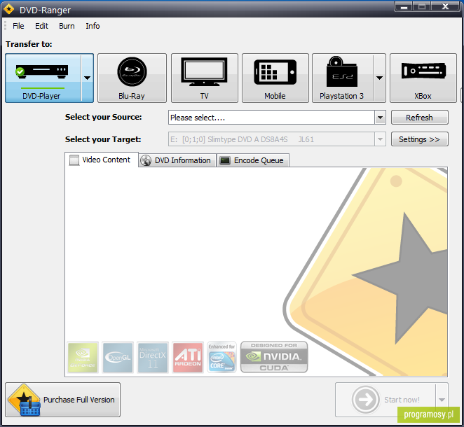Open the Edit menu
The height and width of the screenshot is (427, 464).
point(42,26)
